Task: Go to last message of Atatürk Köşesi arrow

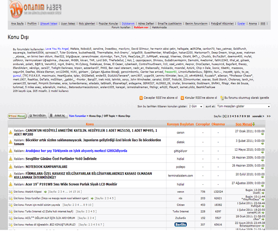Action: 263,193
